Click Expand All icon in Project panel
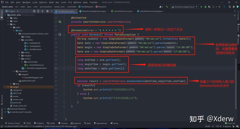Image resolution: width=240 pixels, height=129 pixels. [38, 11]
